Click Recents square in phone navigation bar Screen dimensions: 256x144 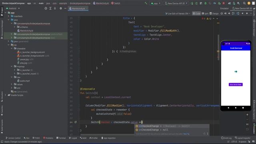[243, 108]
